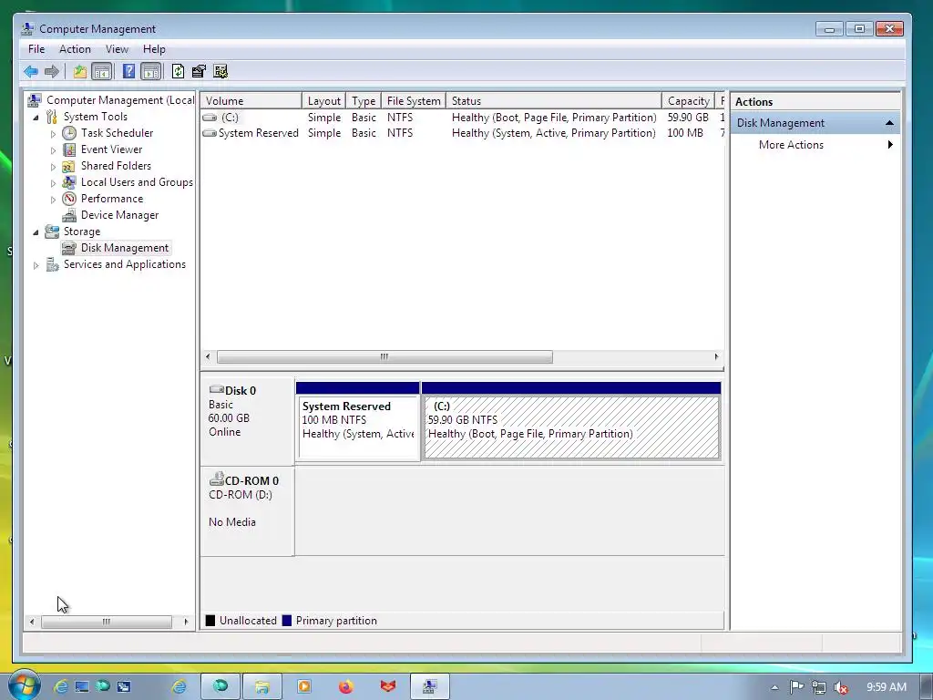Collapse the Storage tree node

[36, 232]
